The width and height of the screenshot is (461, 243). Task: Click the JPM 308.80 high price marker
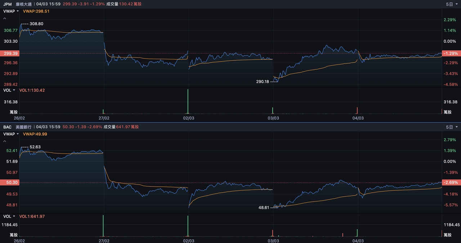coord(36,24)
